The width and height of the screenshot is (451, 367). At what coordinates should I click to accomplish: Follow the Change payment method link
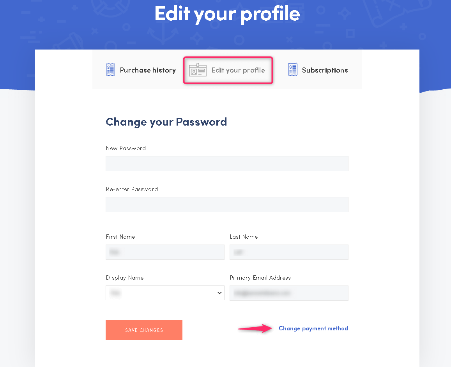313,328
